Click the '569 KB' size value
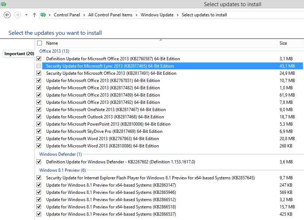 tap(286, 192)
